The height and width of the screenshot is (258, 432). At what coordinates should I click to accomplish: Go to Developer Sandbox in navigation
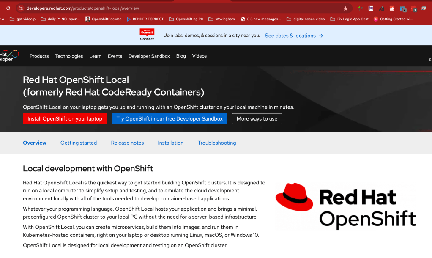click(x=149, y=56)
